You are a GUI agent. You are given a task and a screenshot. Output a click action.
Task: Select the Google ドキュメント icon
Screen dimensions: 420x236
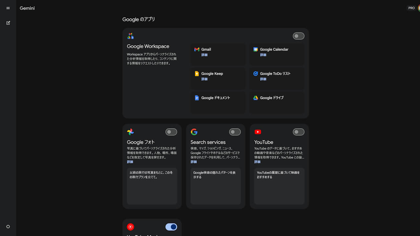[197, 98]
